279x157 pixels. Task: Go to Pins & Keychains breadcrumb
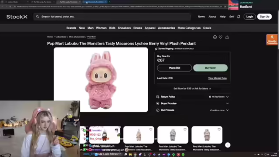point(77,37)
